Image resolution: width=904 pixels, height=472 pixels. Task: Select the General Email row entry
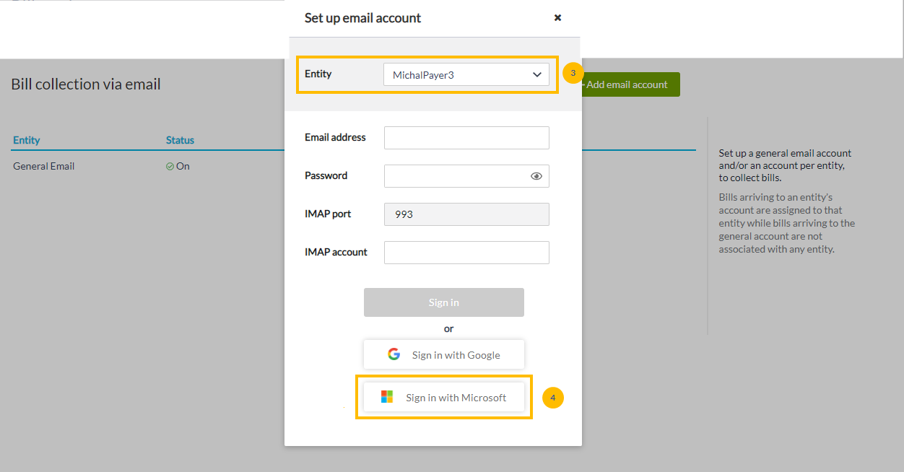[44, 166]
